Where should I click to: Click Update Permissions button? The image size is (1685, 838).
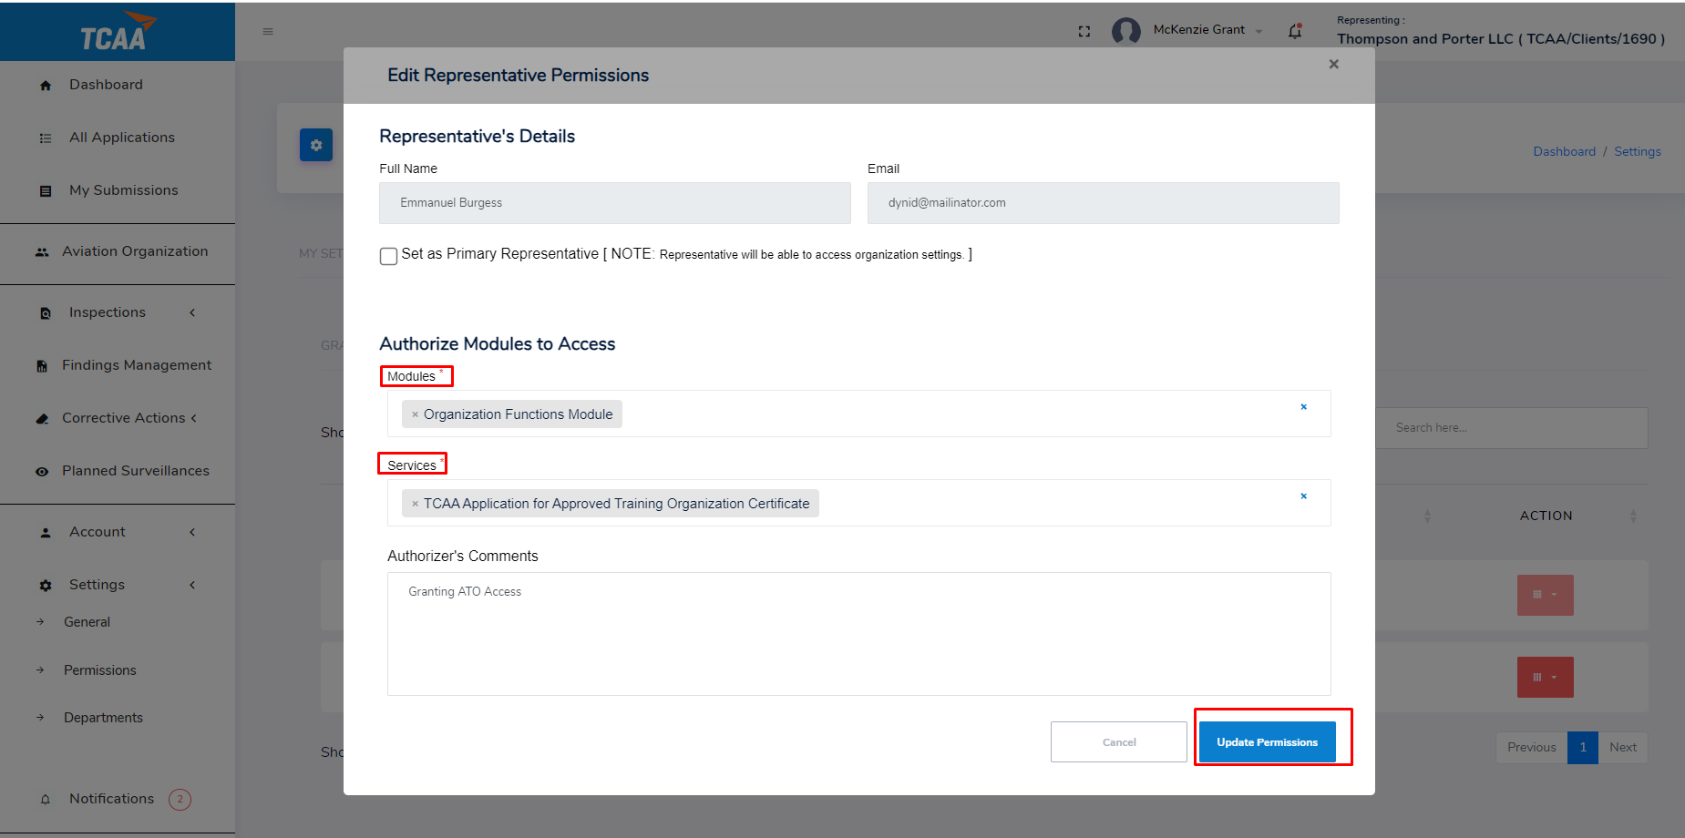pos(1267,741)
